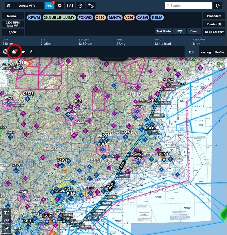
Task: Open the route profile view icon
Action: pos(70,6)
